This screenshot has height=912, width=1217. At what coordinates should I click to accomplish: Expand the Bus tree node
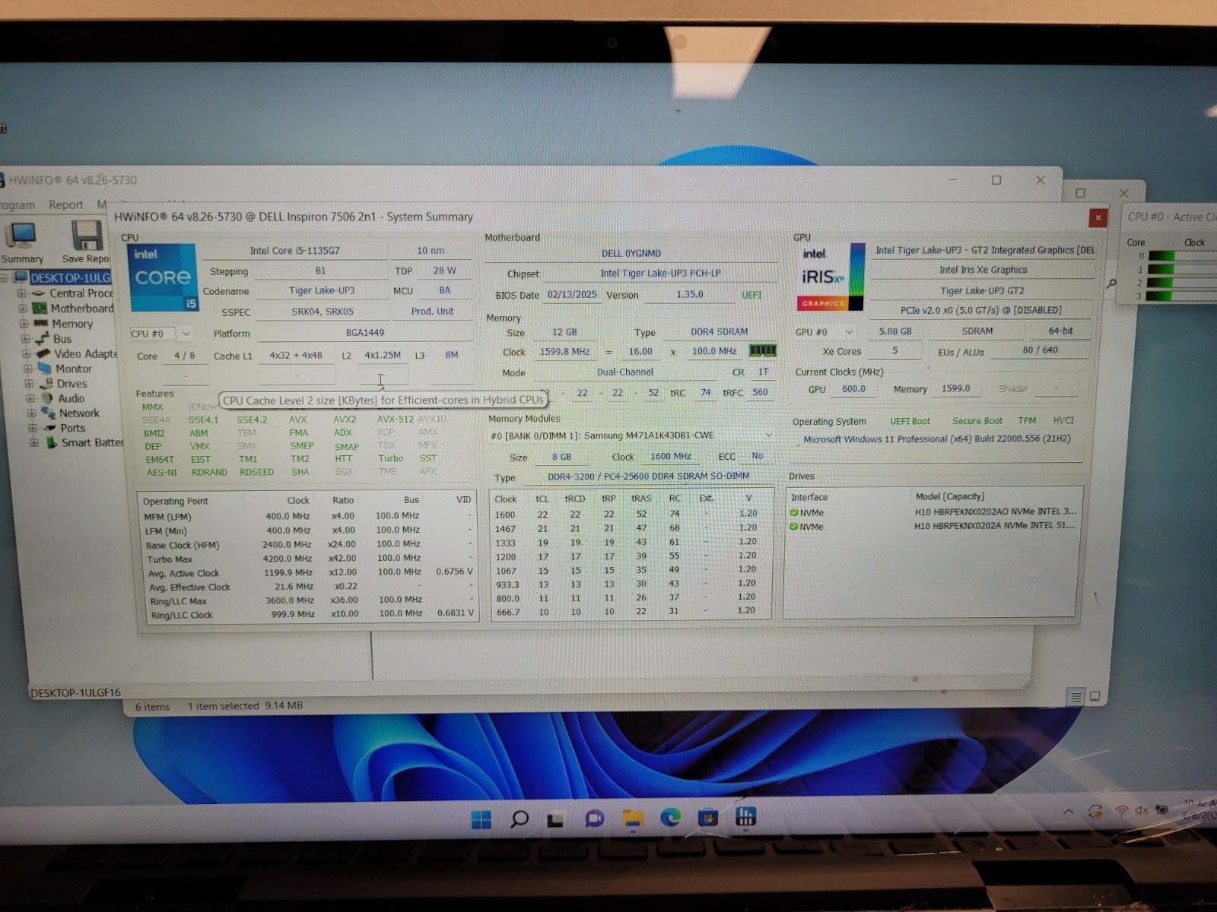click(25, 339)
